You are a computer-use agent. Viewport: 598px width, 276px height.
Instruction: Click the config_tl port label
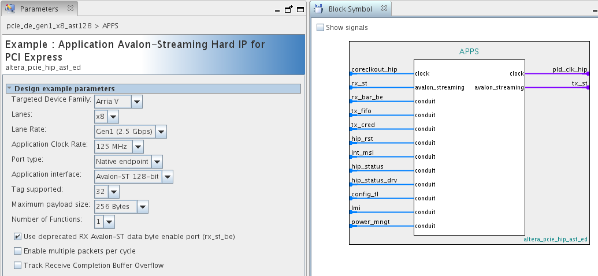pyautogui.click(x=365, y=194)
